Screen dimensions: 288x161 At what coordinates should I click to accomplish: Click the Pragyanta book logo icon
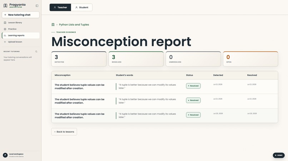point(5,6)
